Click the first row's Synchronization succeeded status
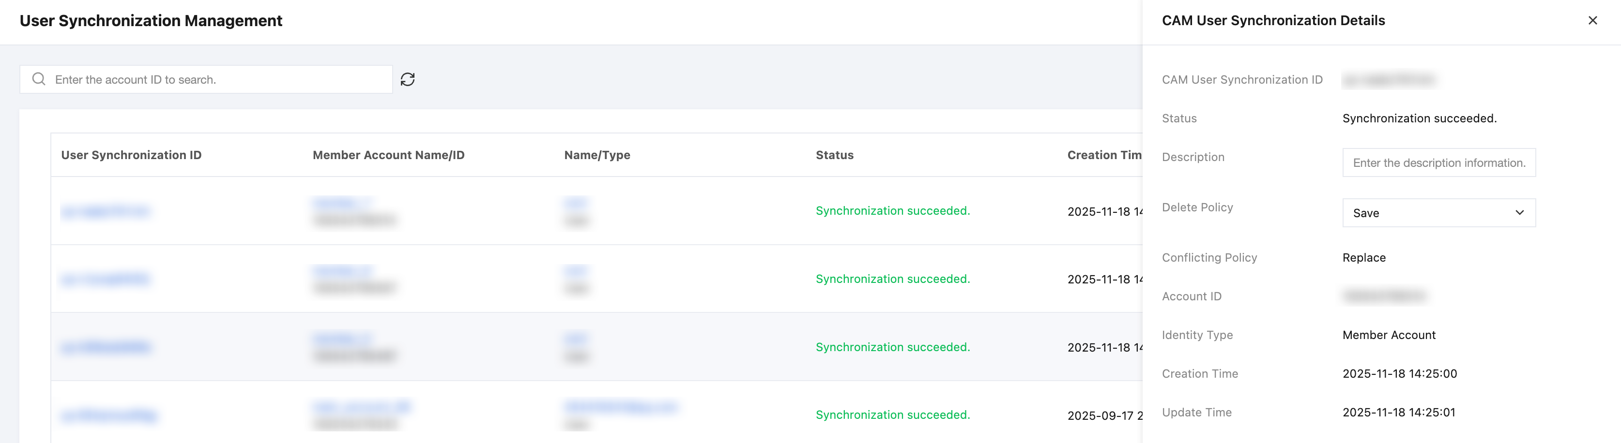This screenshot has width=1621, height=443. coord(892,211)
